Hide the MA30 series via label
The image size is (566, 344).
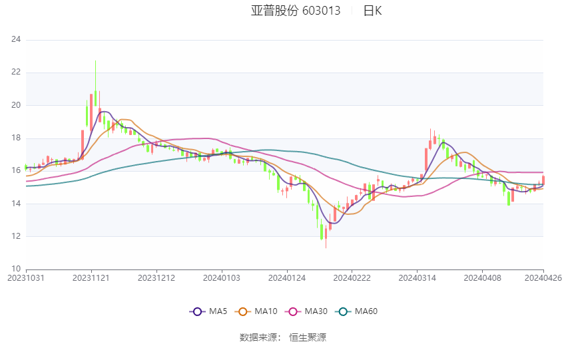coord(316,311)
